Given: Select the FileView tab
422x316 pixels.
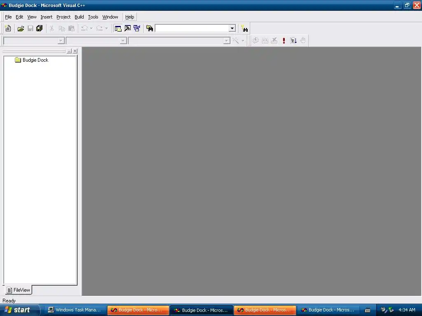Looking at the screenshot, I should [18, 290].
